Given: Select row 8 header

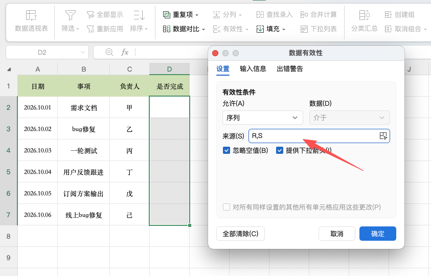Looking at the screenshot, I should 9,236.
